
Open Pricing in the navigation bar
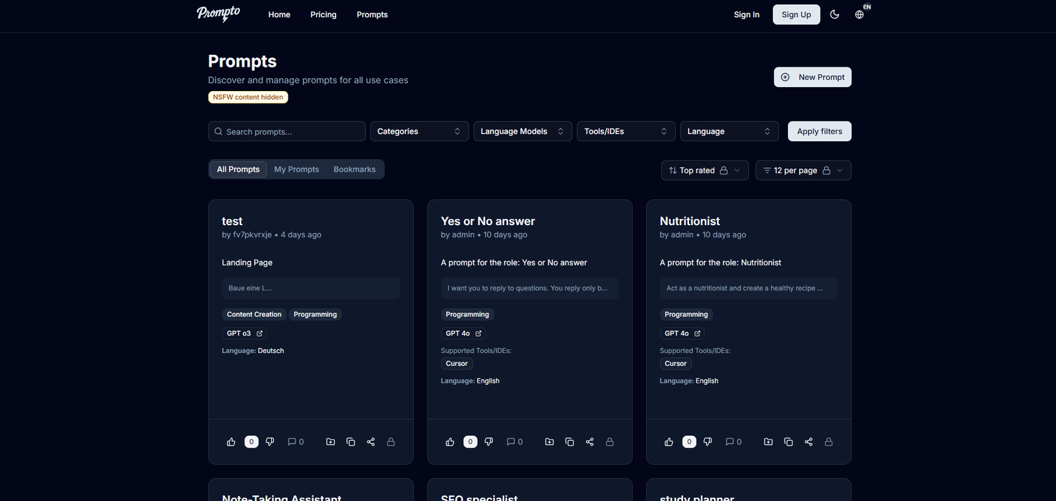323,15
